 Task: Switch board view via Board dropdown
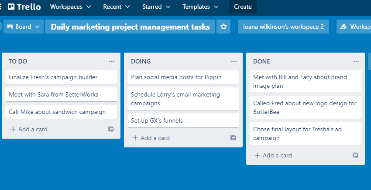coord(24,27)
